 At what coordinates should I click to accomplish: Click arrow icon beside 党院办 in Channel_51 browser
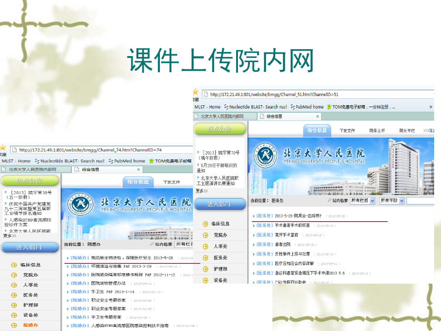point(206,235)
